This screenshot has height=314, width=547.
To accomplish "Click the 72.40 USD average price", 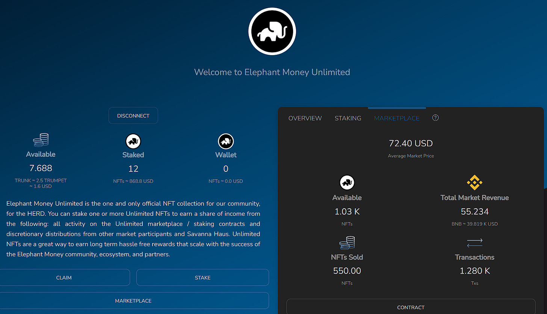I will pos(411,143).
